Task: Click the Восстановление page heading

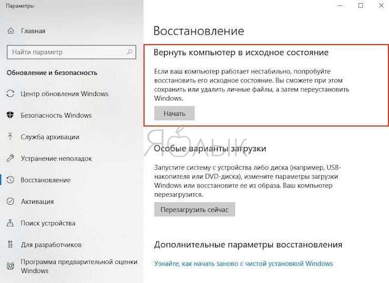Action: coord(199,31)
